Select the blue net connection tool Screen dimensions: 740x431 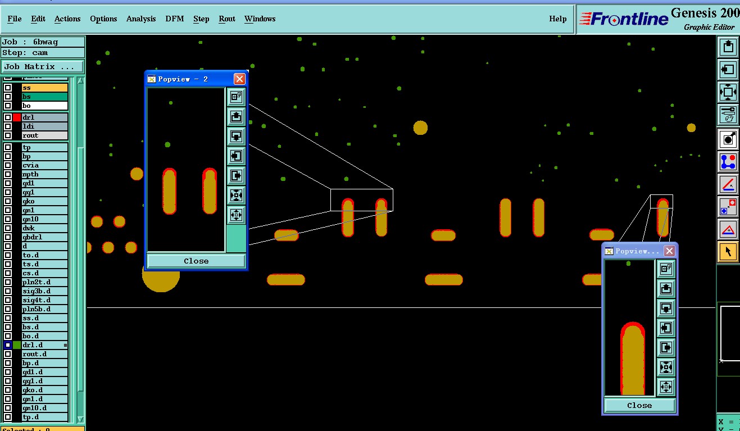pos(728,161)
